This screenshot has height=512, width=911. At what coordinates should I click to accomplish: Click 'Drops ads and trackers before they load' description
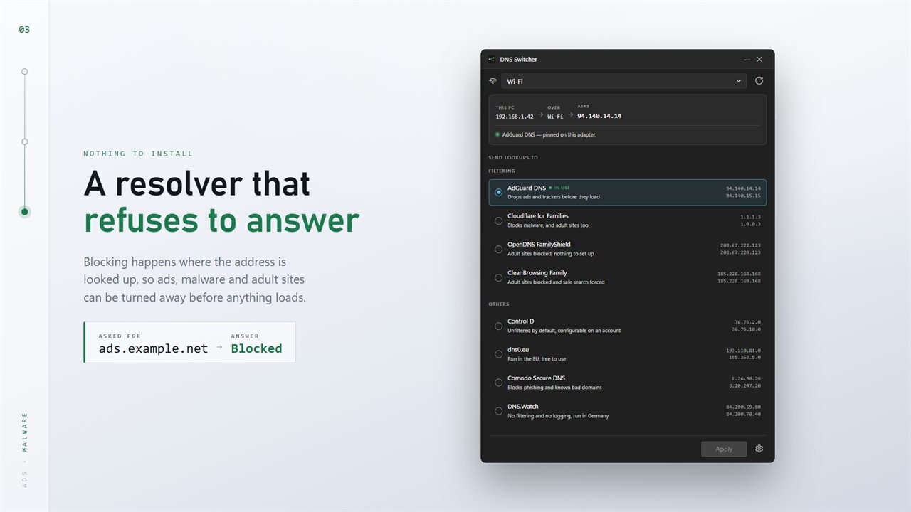(554, 197)
